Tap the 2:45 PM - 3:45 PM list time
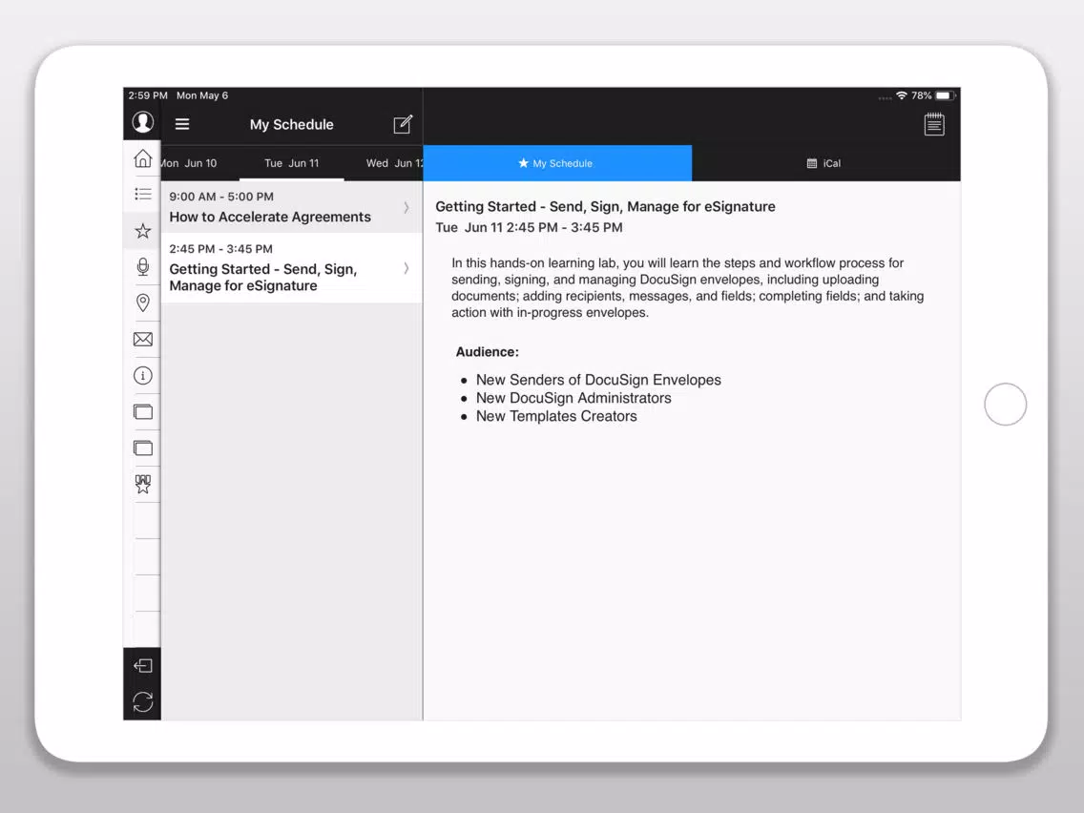Screen dimensions: 1084x813 pyautogui.click(x=221, y=249)
